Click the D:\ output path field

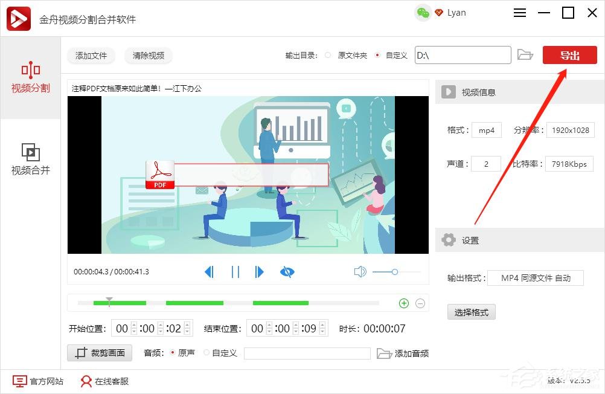pos(463,54)
